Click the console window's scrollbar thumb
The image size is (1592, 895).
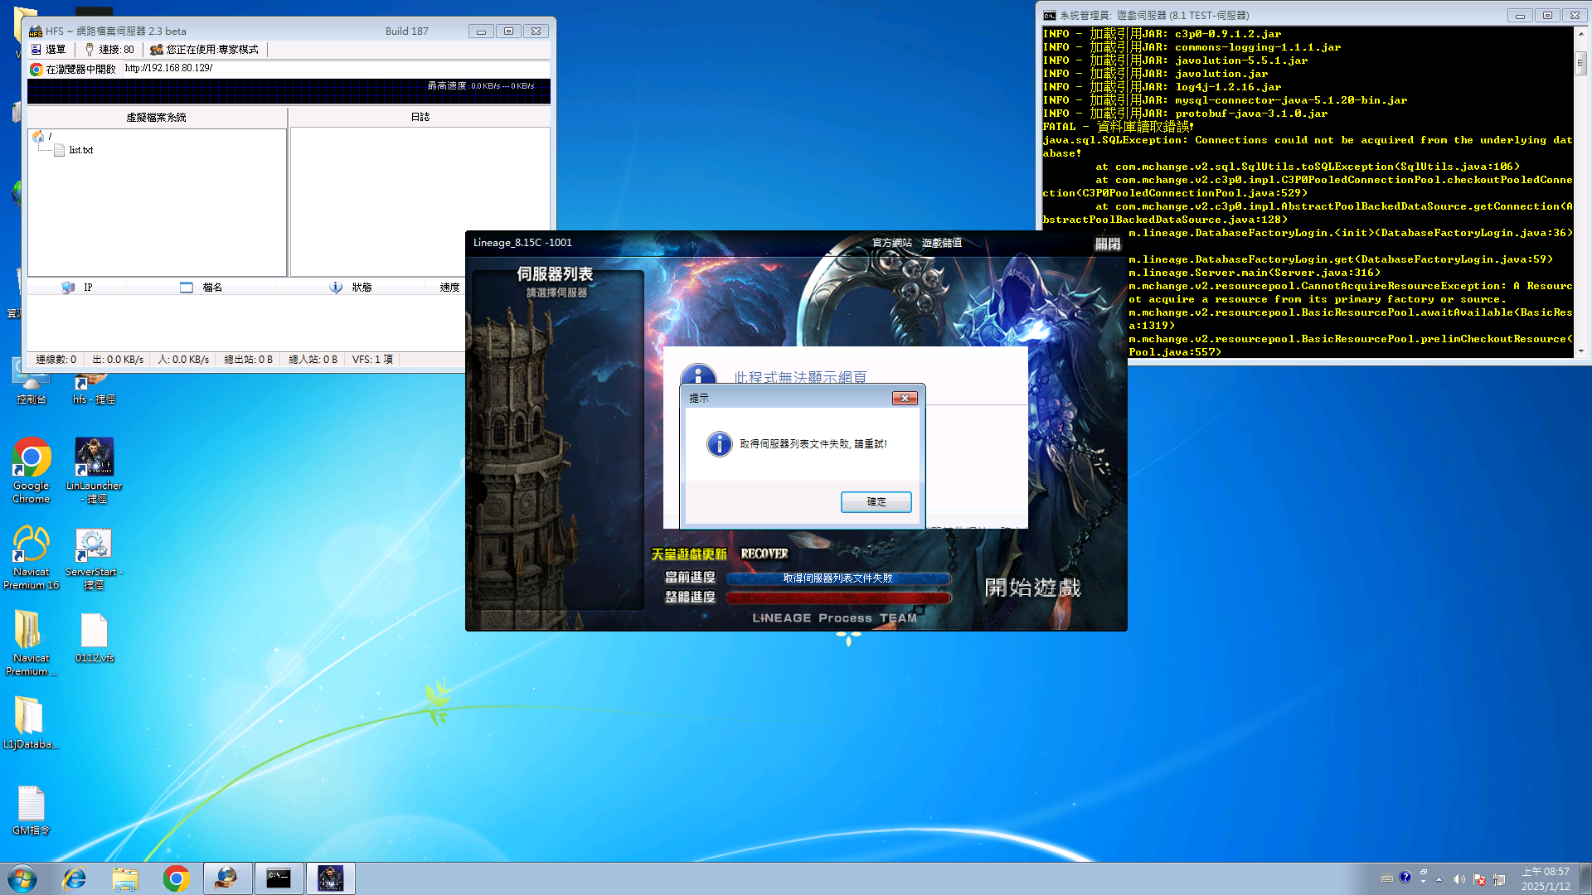[x=1581, y=62]
